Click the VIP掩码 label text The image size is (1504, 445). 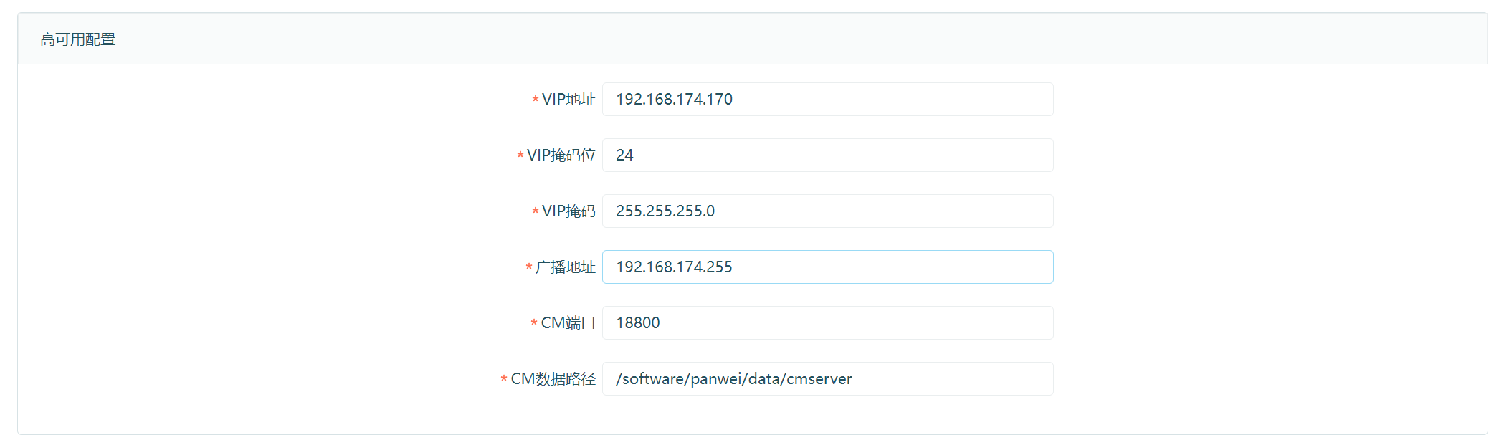[568, 211]
